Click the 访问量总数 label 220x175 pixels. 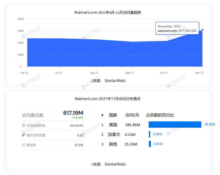pyautogui.click(x=33, y=115)
